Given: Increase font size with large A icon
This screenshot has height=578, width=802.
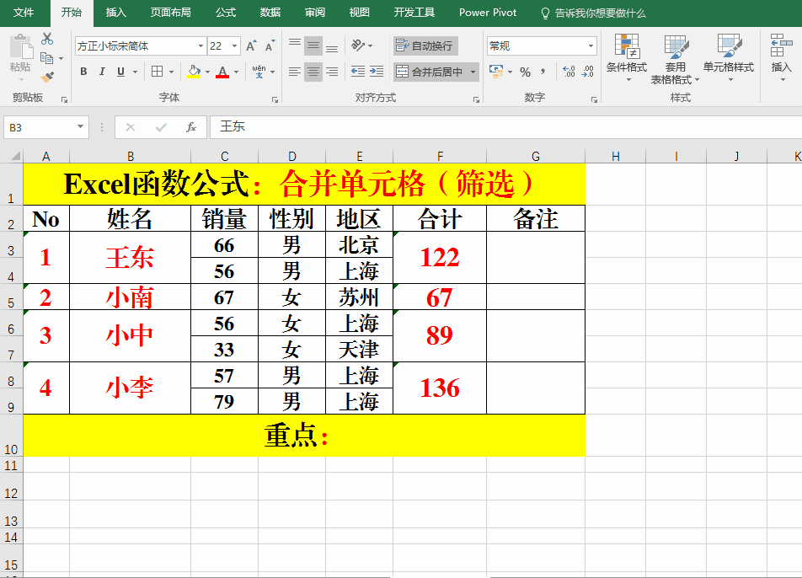Looking at the screenshot, I should click(x=251, y=46).
